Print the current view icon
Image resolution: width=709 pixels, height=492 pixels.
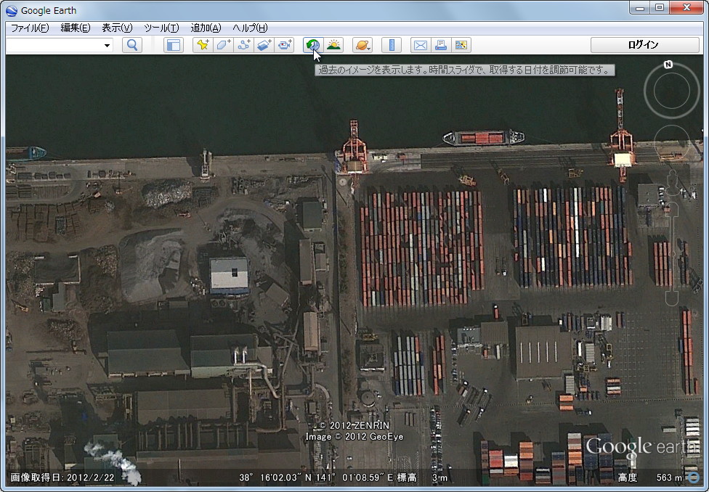441,45
